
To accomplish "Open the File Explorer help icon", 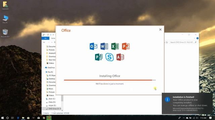I will [198, 38].
